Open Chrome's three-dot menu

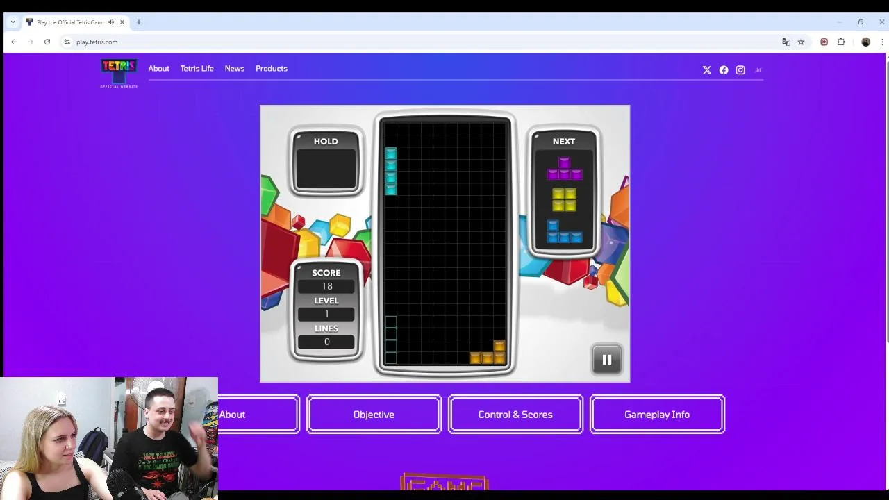[x=882, y=42]
